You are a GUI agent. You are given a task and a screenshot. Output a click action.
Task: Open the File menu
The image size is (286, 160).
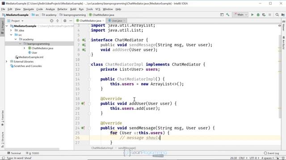point(3,9)
